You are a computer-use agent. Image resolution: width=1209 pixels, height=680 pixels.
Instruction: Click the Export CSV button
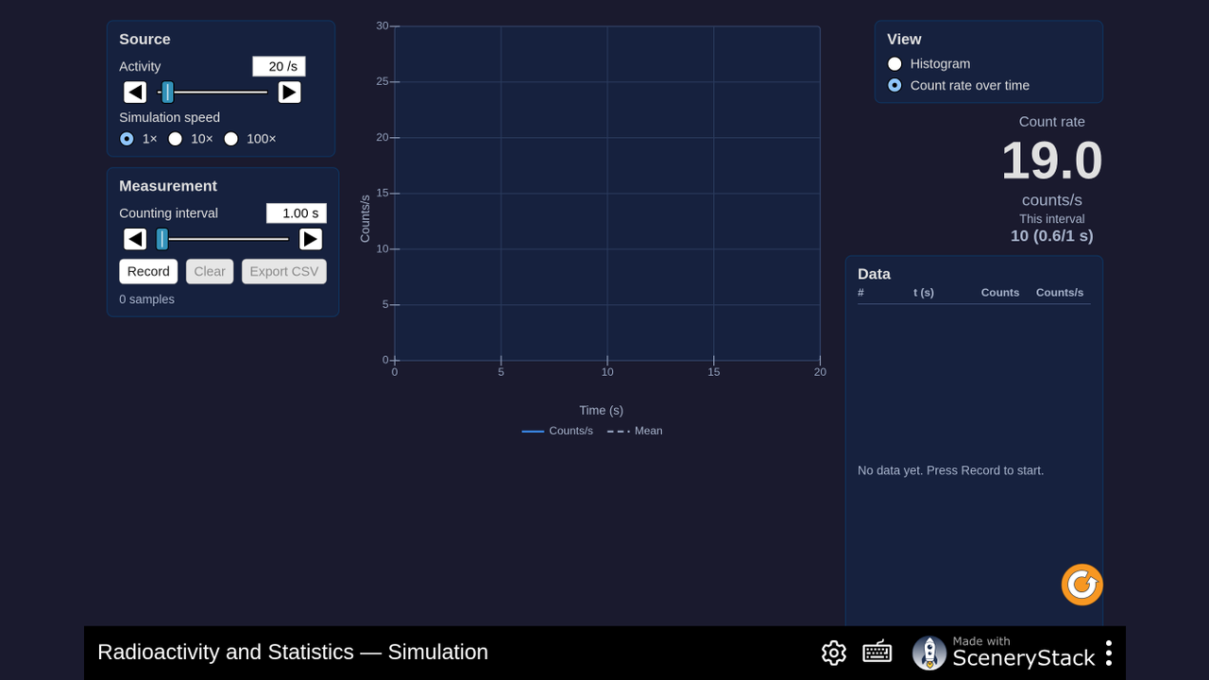[x=284, y=271]
